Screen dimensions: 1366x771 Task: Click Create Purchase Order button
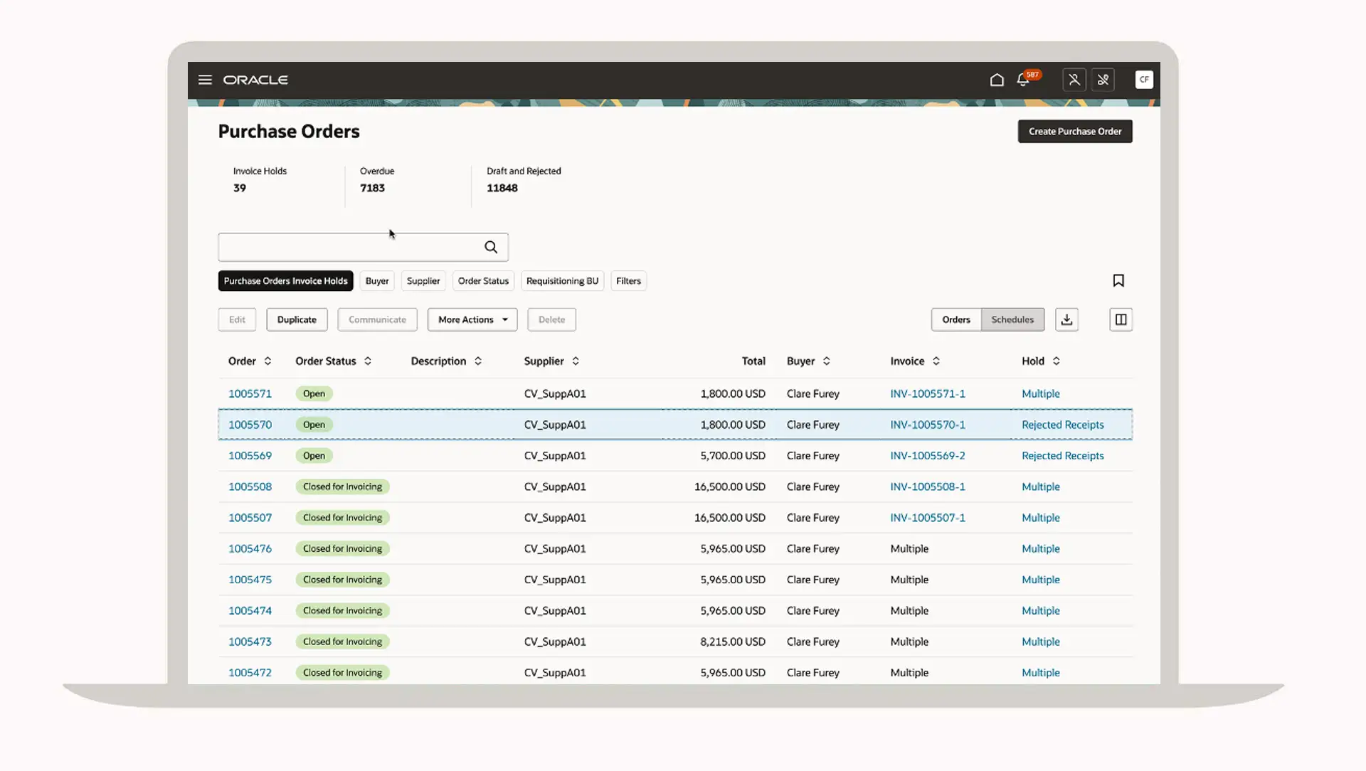[x=1074, y=132]
